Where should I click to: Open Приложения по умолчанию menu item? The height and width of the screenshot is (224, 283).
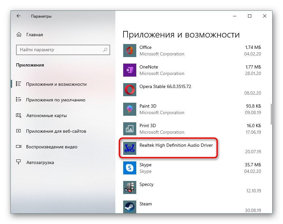(x=56, y=100)
